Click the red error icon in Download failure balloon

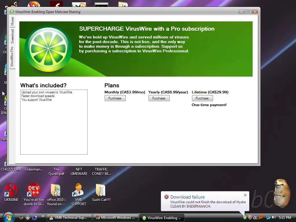(166, 197)
